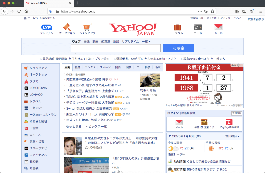Viewport: 265px width, 173px height.
Task: Show the Firefox Library
Action: pyautogui.click(x=237, y=11)
